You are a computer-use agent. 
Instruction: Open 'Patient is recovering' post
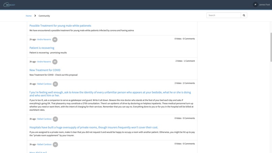[x=42, y=48]
